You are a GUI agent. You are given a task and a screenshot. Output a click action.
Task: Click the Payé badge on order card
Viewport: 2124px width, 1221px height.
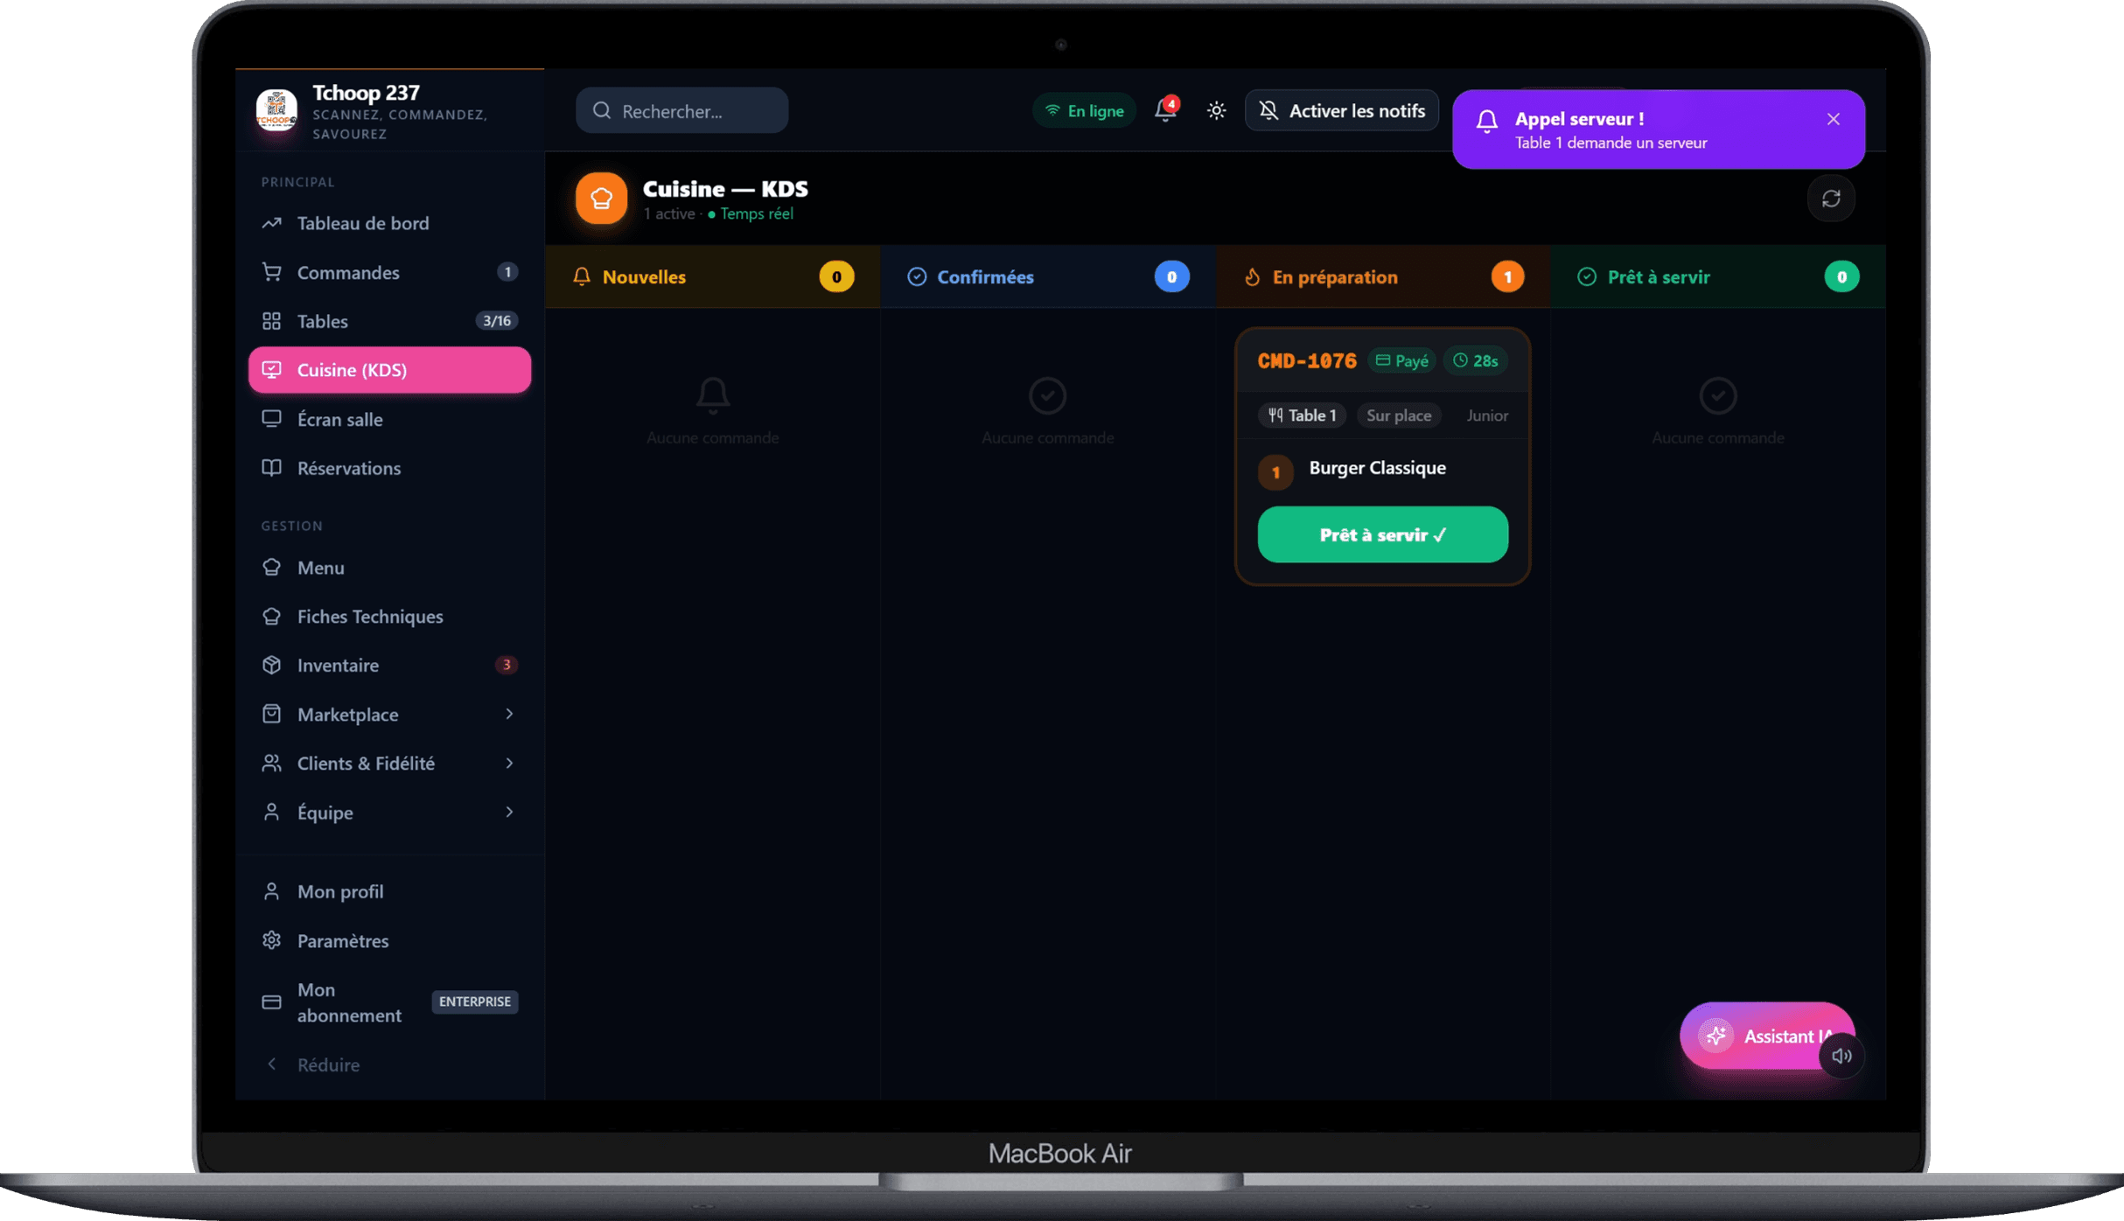1401,361
